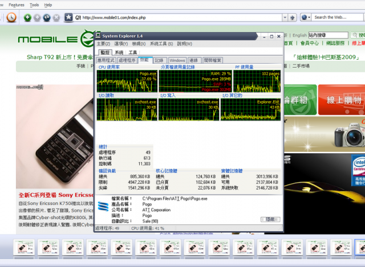
Task: Click the I/O 寫入 graph
Action: 189,109
